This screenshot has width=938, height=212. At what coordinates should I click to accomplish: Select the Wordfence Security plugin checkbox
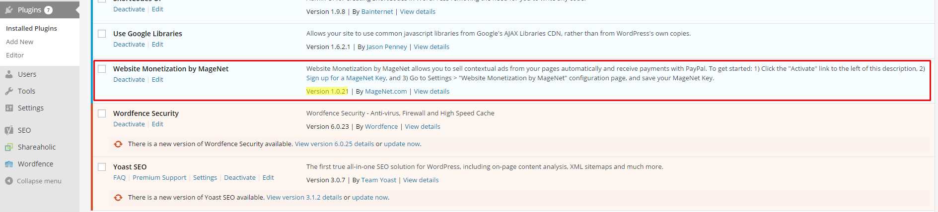[x=102, y=113]
